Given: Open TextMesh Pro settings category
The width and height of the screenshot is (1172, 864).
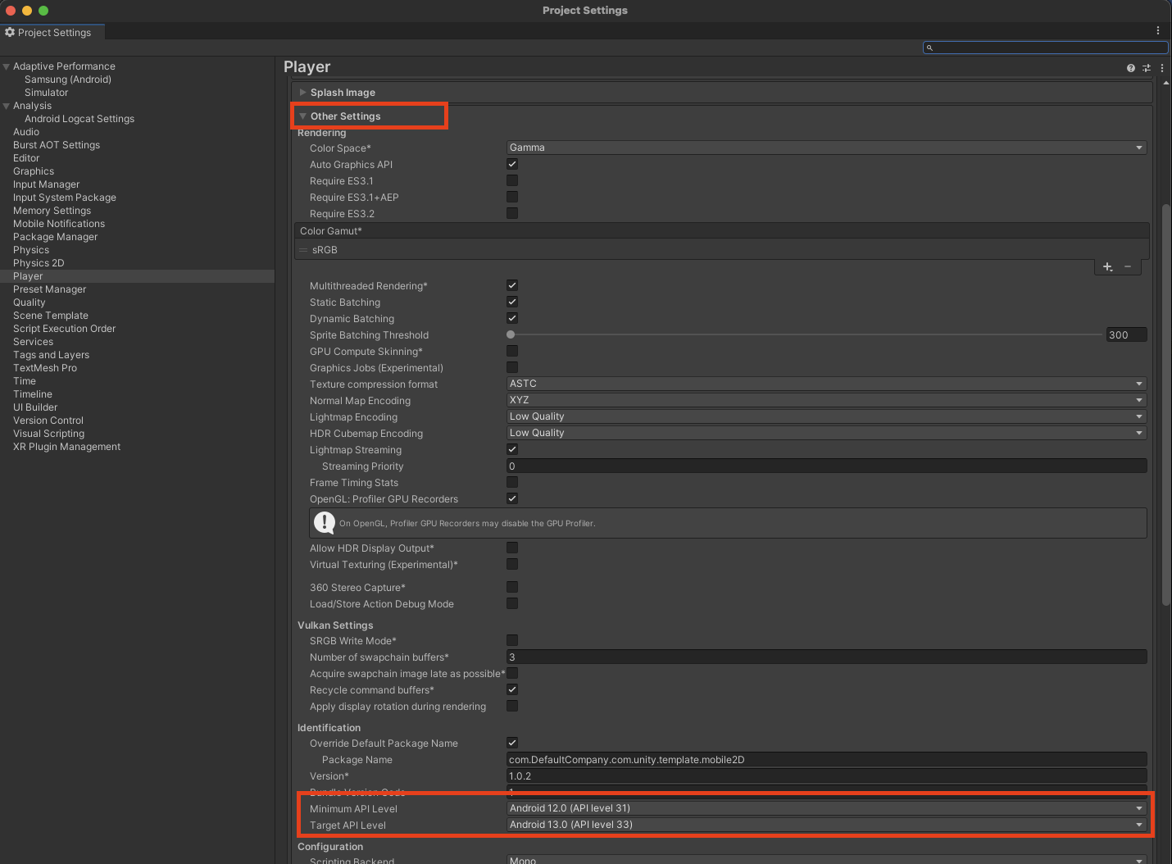Looking at the screenshot, I should click(x=45, y=368).
